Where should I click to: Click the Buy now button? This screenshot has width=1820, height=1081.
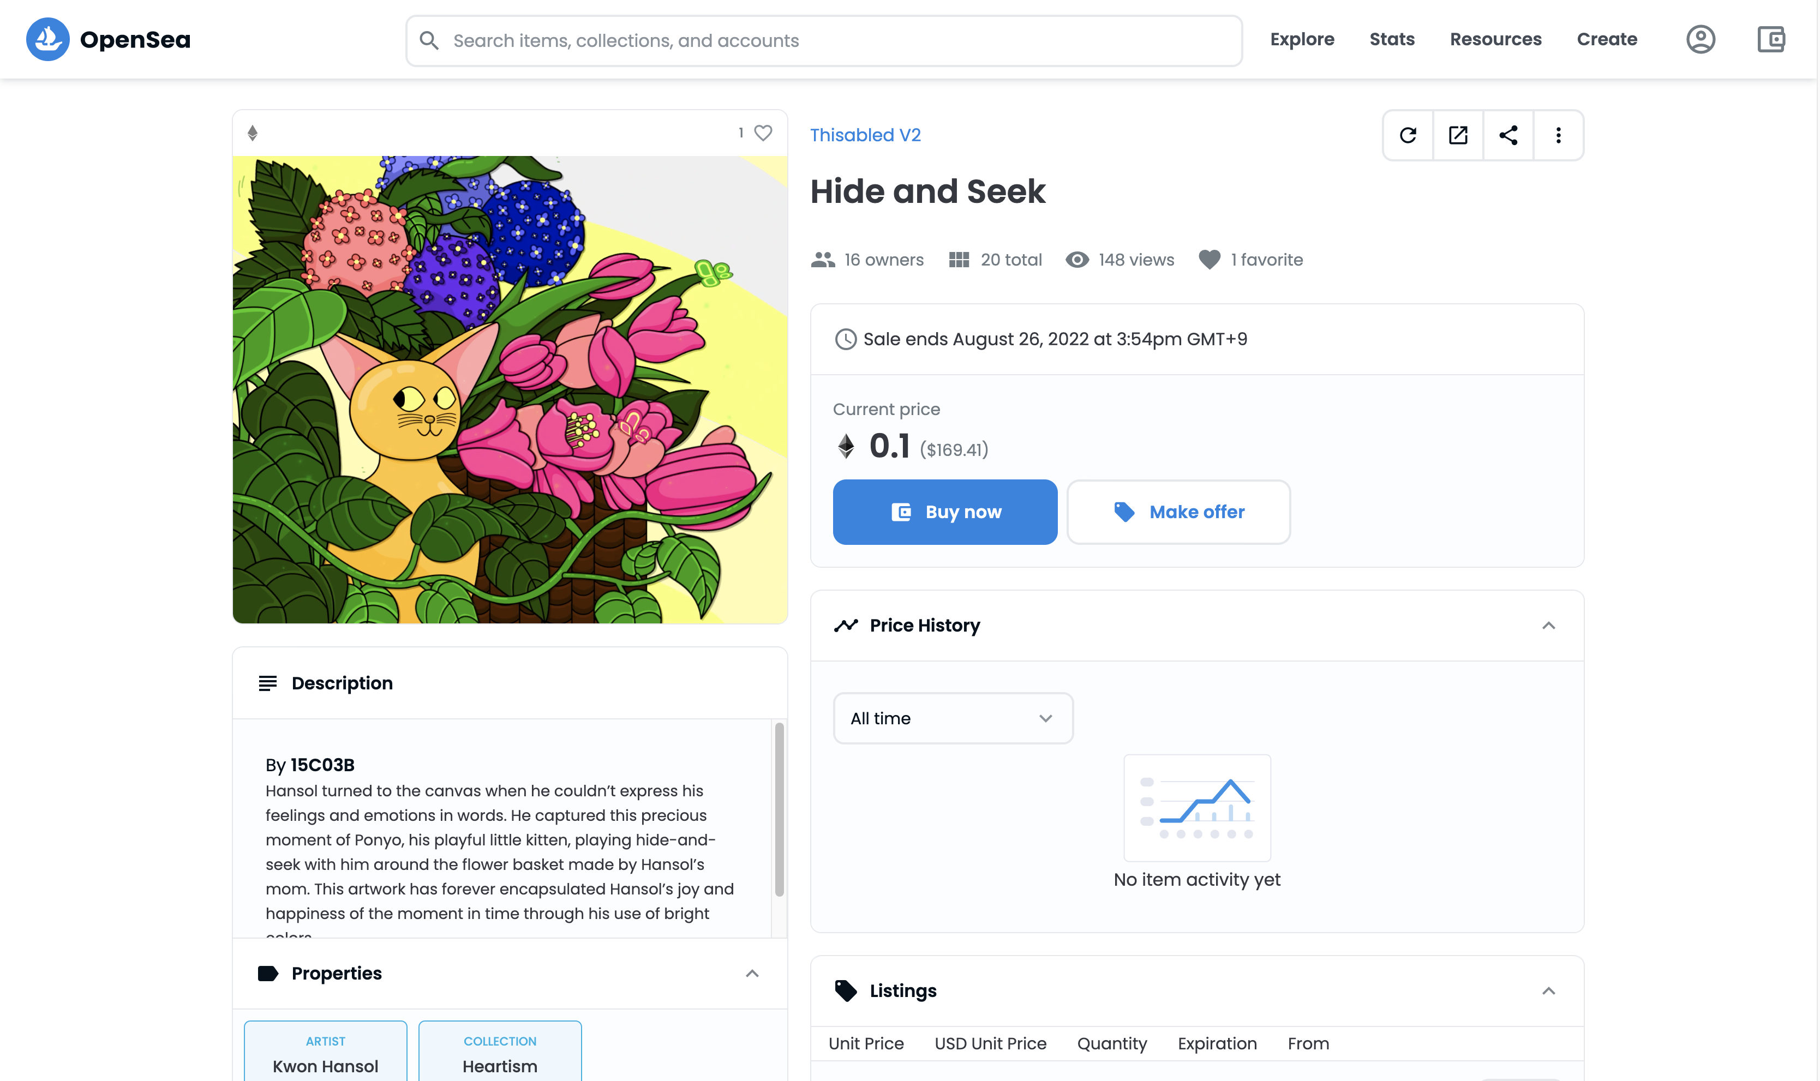[945, 512]
